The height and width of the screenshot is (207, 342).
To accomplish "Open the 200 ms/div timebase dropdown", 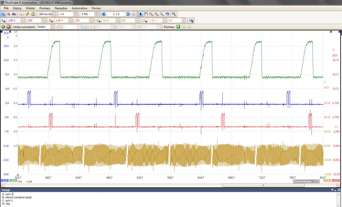I will [x=53, y=14].
